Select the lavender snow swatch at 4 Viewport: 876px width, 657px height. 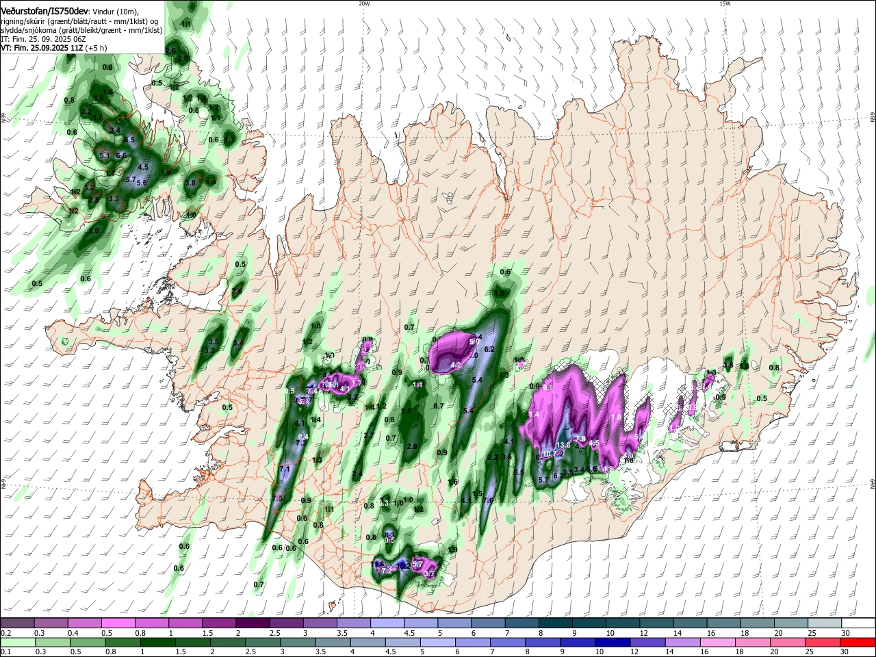click(x=387, y=623)
